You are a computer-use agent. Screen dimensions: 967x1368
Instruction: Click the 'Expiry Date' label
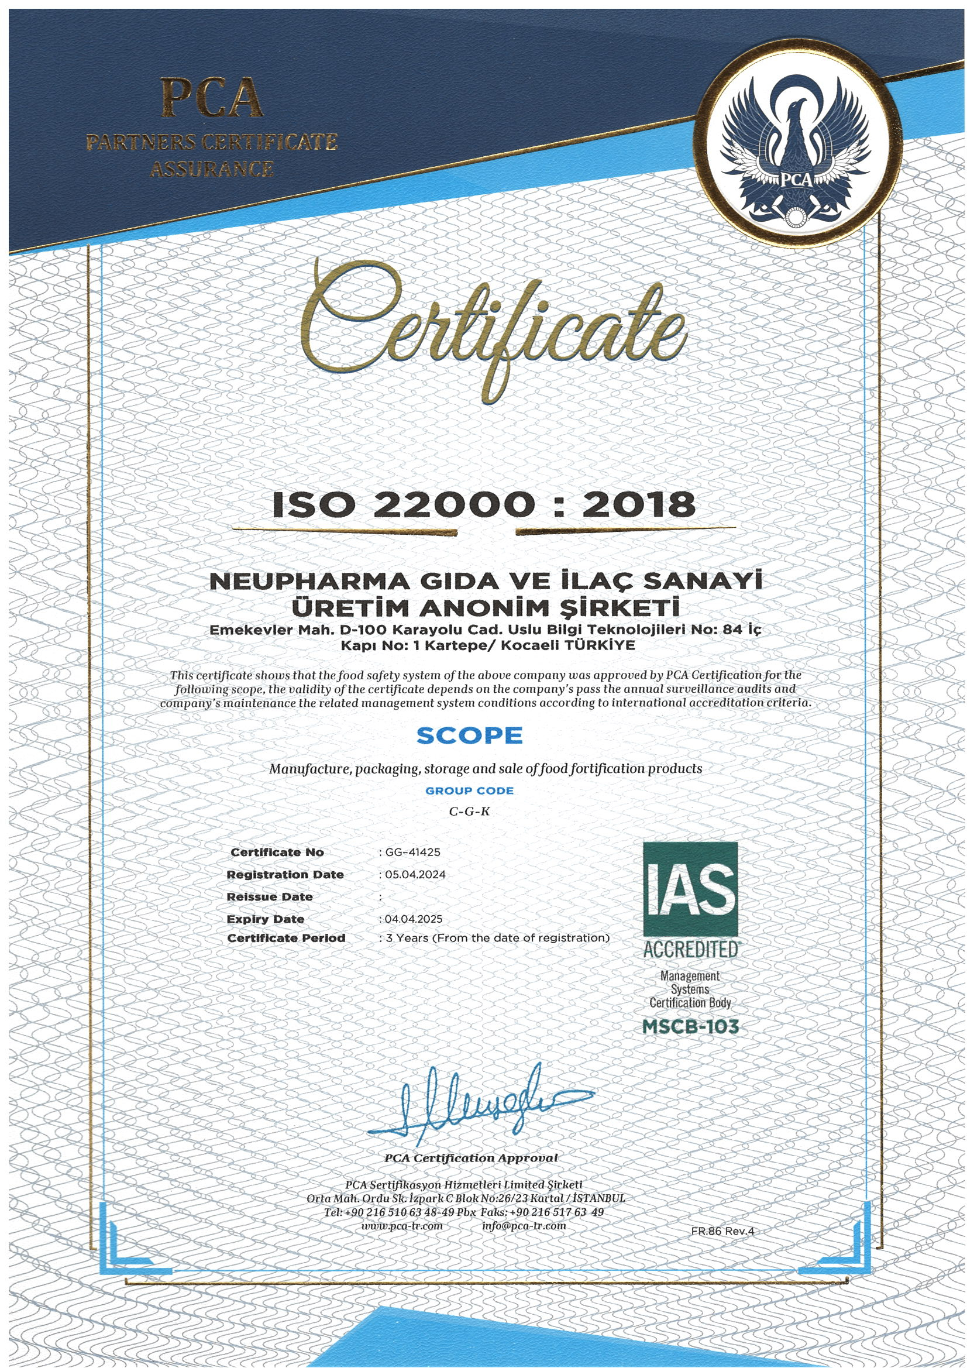point(265,919)
